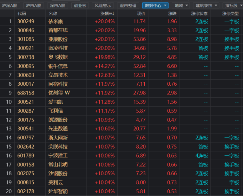Click the 飞利信 stock name
This screenshot has width=243, height=196.
55,111
